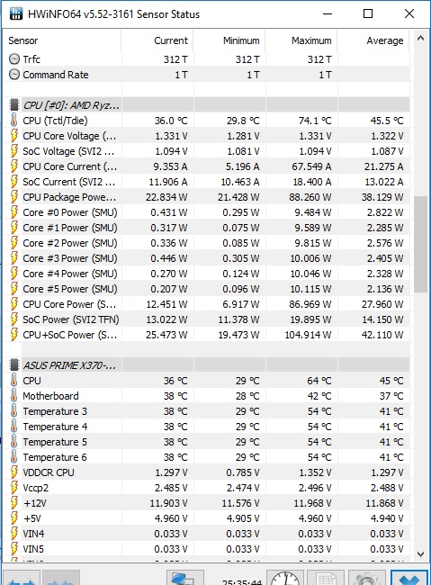Click the clock icon beside Trfc
The height and width of the screenshot is (585, 431).
[14, 58]
